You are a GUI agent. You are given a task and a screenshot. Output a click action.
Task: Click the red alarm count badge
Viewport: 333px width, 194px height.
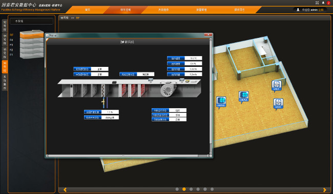(328, 3)
